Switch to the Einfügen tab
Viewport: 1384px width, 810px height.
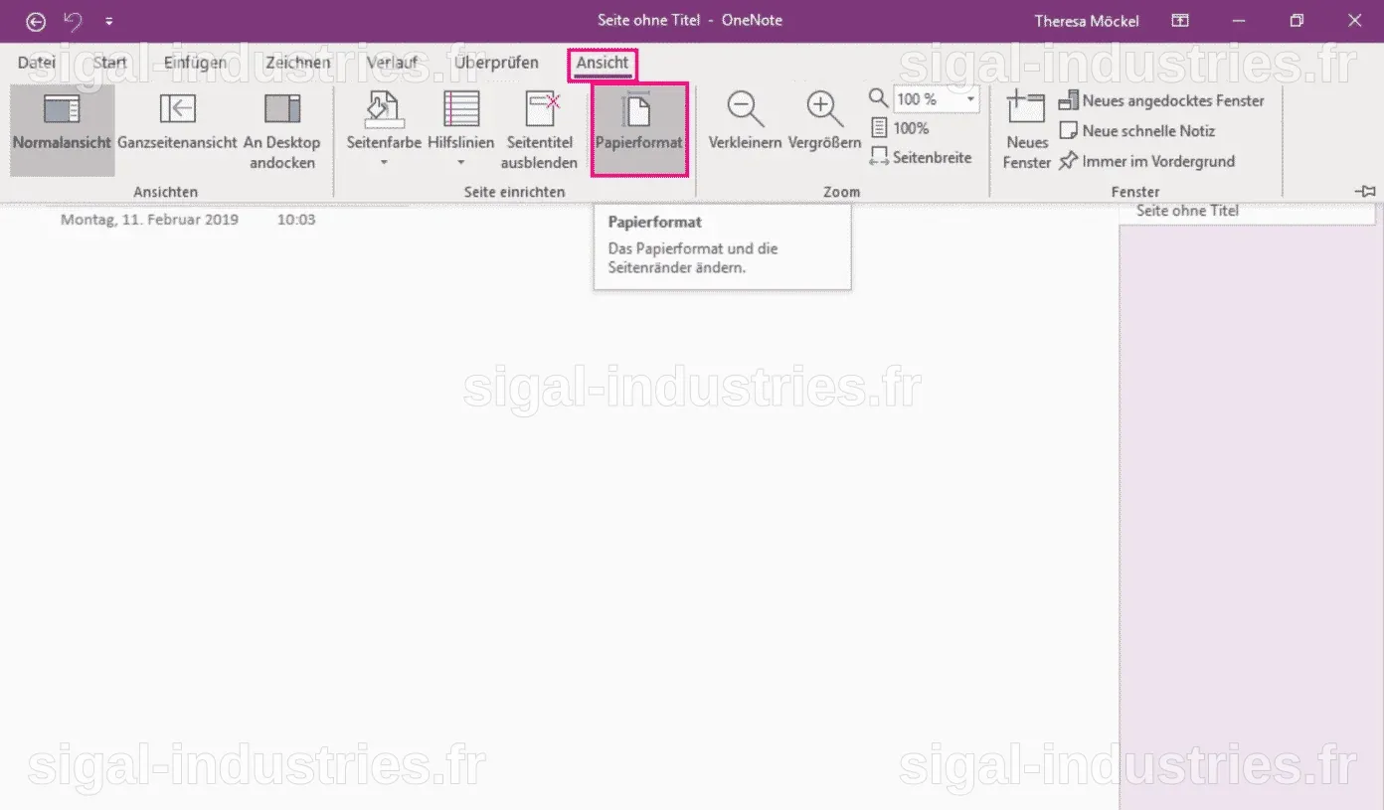(x=195, y=63)
